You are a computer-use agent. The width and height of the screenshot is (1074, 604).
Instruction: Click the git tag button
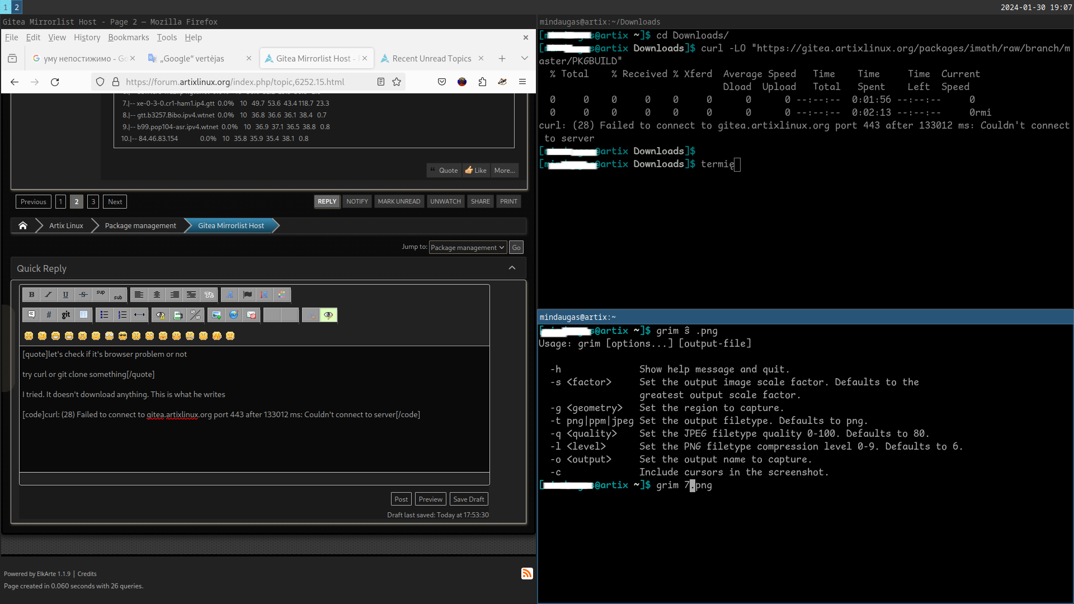(66, 315)
